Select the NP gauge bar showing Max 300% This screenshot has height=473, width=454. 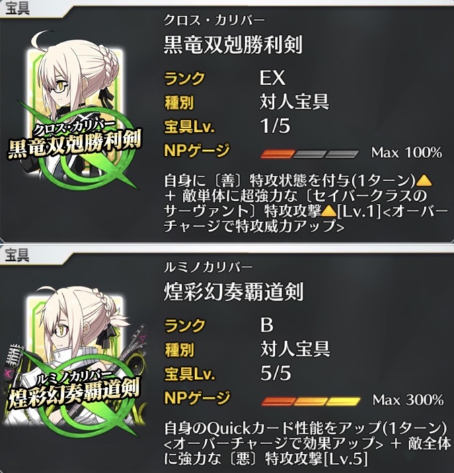[x=311, y=401]
